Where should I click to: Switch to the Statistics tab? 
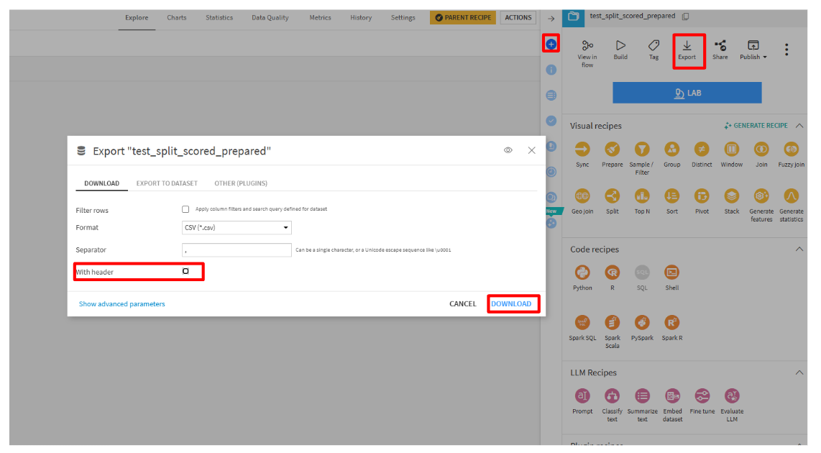(x=219, y=18)
